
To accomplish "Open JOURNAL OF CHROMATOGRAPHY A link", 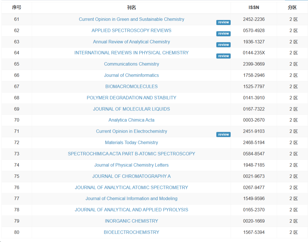I will [x=131, y=176].
